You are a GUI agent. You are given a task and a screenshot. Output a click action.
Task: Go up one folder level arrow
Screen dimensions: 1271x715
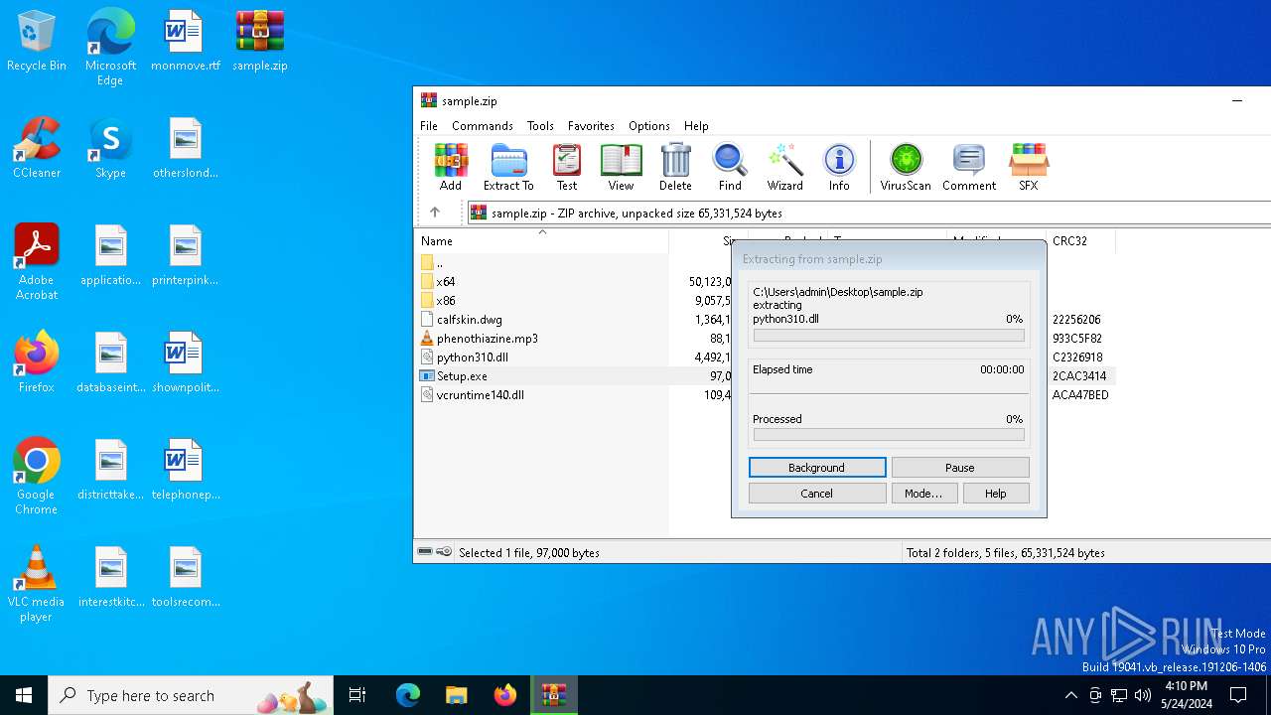(435, 213)
